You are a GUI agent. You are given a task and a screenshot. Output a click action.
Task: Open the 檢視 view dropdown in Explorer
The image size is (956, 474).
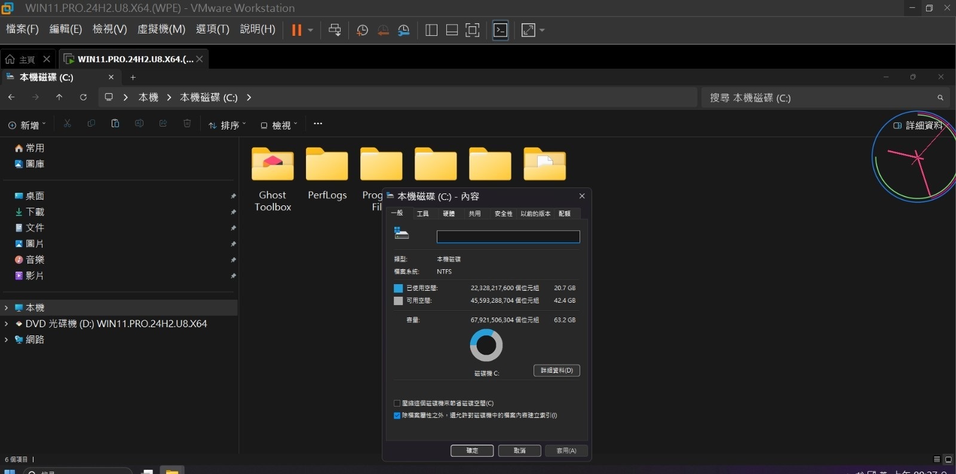click(x=279, y=125)
